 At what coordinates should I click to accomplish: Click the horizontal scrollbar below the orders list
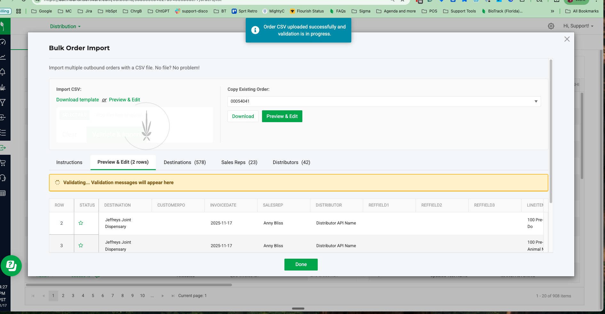coord(129,285)
